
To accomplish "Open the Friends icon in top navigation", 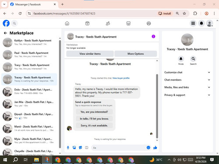I will click(108, 23).
